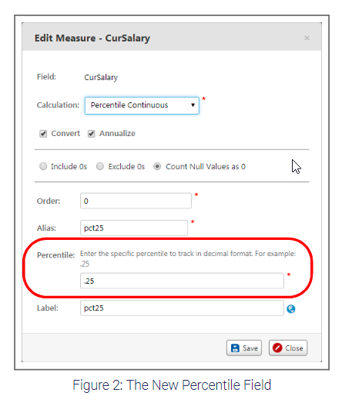The height and width of the screenshot is (406, 342).
Task: Click into the Label input field
Action: click(182, 308)
